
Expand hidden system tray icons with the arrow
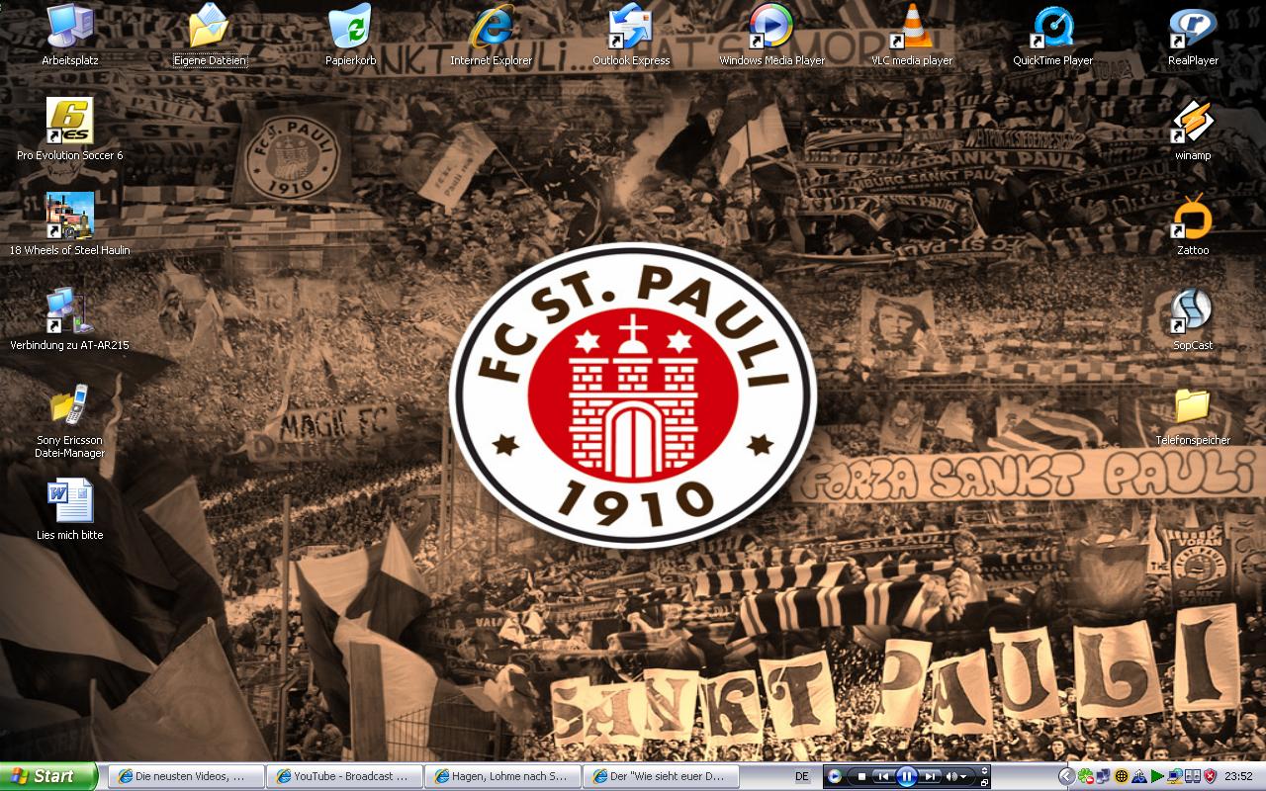tap(1066, 776)
